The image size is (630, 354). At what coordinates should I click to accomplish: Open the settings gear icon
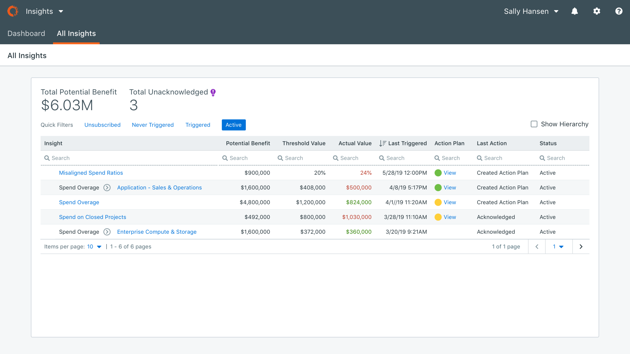[x=596, y=11]
